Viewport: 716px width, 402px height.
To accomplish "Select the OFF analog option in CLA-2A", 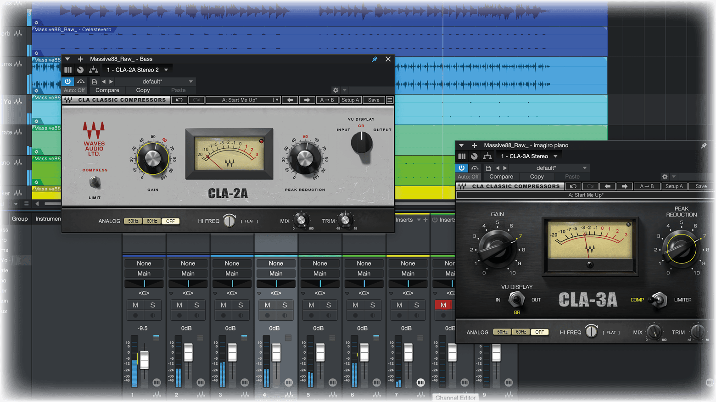I will 170,221.
